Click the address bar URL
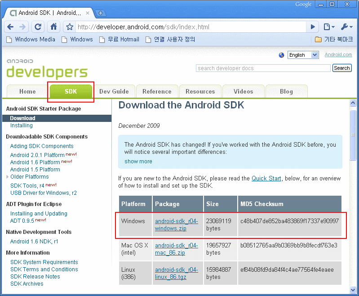The image size is (359, 296). pyautogui.click(x=143, y=27)
